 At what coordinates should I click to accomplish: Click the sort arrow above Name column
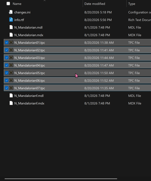point(45,1)
